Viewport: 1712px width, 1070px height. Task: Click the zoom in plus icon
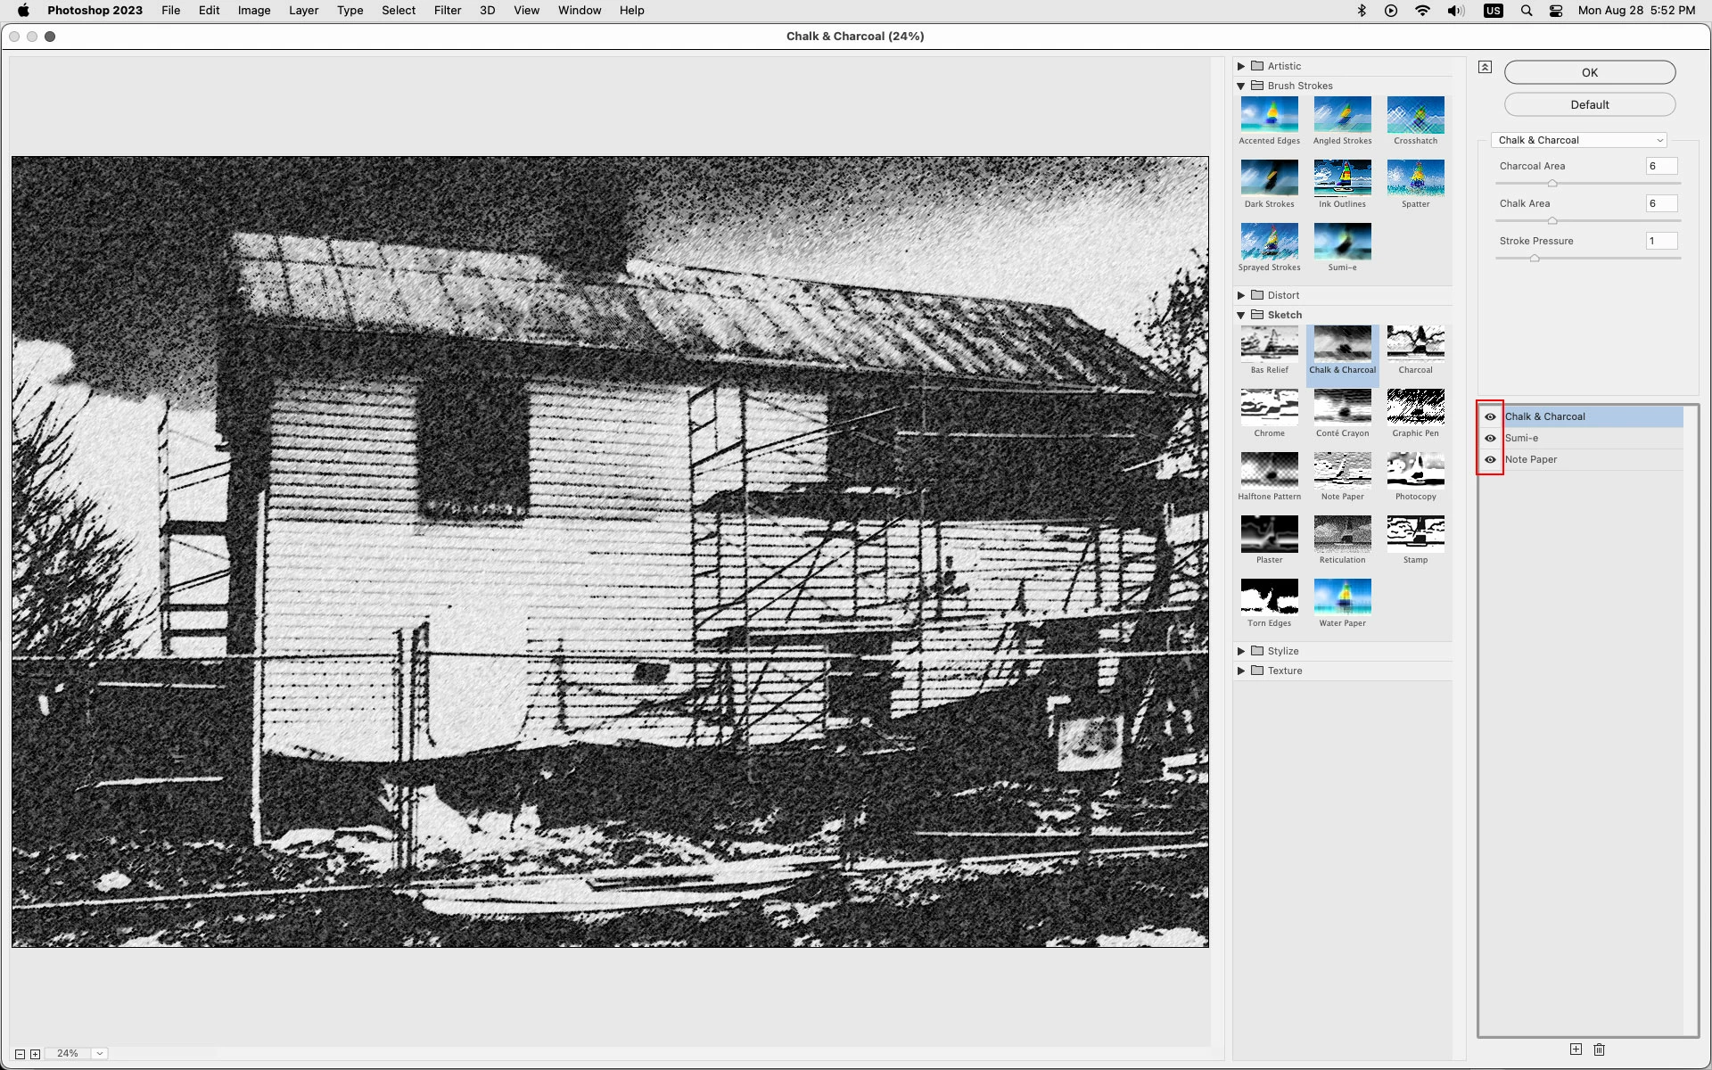(35, 1054)
